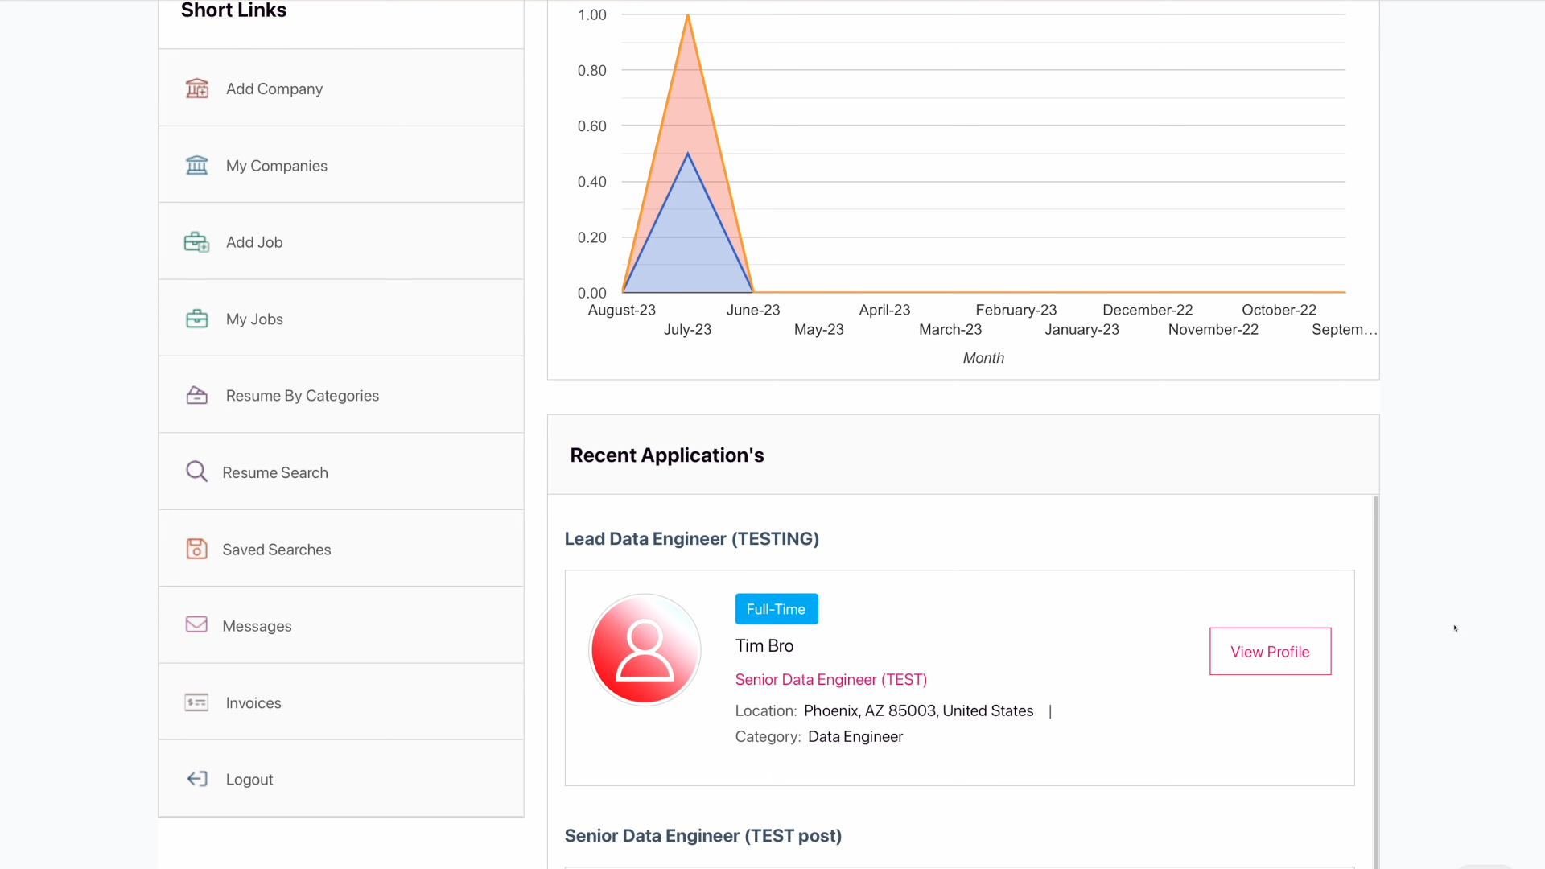
Task: Click the My Companies bank icon
Action: click(x=197, y=165)
